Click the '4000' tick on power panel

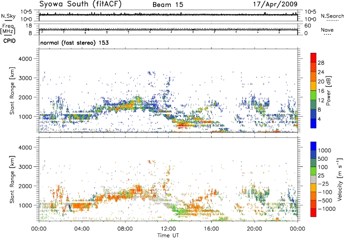tap(25, 59)
